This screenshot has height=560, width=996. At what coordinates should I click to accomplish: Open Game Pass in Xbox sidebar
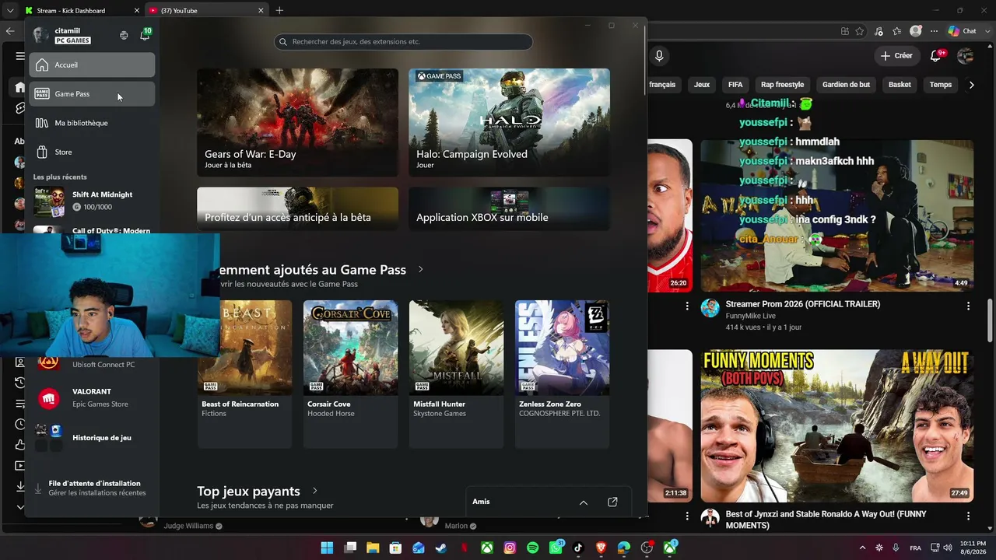pos(92,94)
